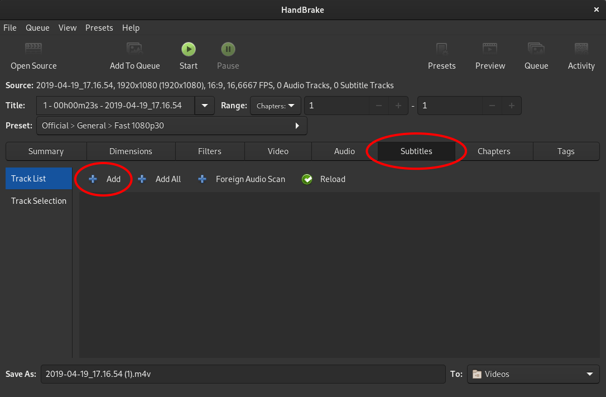The image size is (606, 397).
Task: Reload subtitle tracks with the Reload icon
Action: (324, 179)
